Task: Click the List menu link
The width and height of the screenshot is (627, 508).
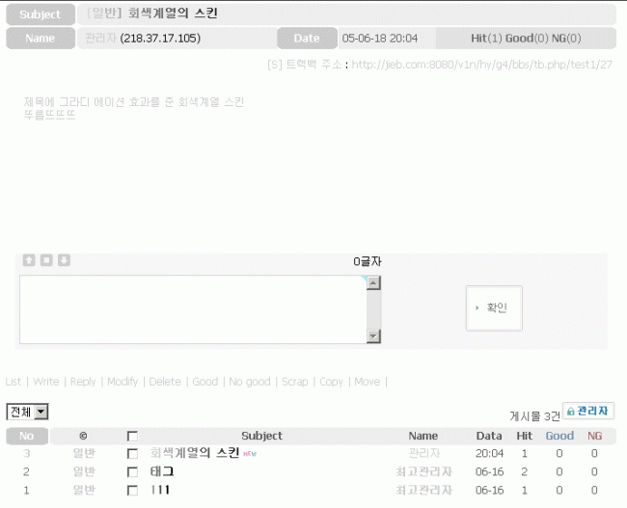Action: point(14,382)
